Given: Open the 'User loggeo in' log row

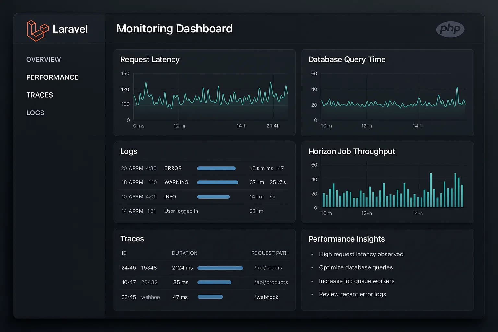Looking at the screenshot, I should click(x=181, y=211).
